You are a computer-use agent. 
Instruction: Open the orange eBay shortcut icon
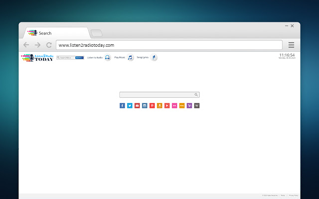(x=182, y=105)
